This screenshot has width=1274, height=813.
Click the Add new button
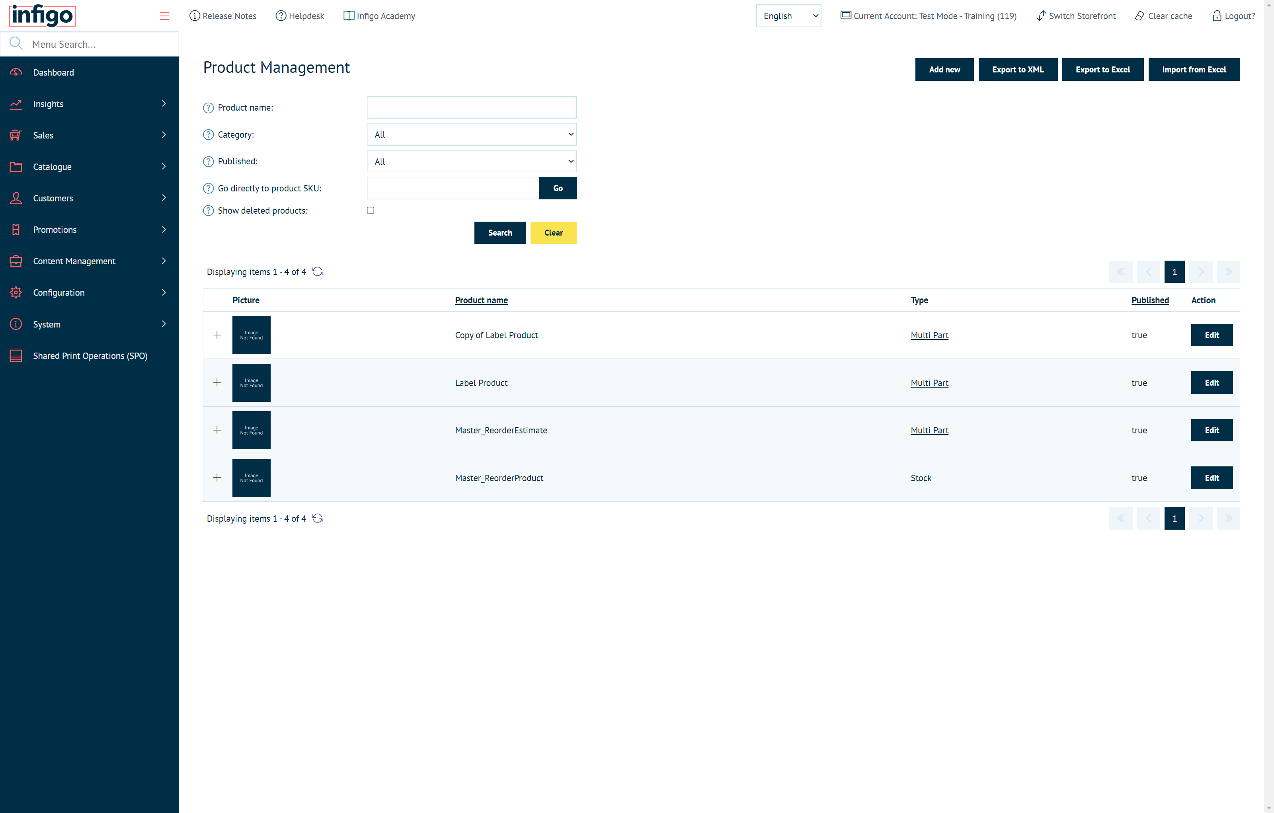(x=944, y=69)
